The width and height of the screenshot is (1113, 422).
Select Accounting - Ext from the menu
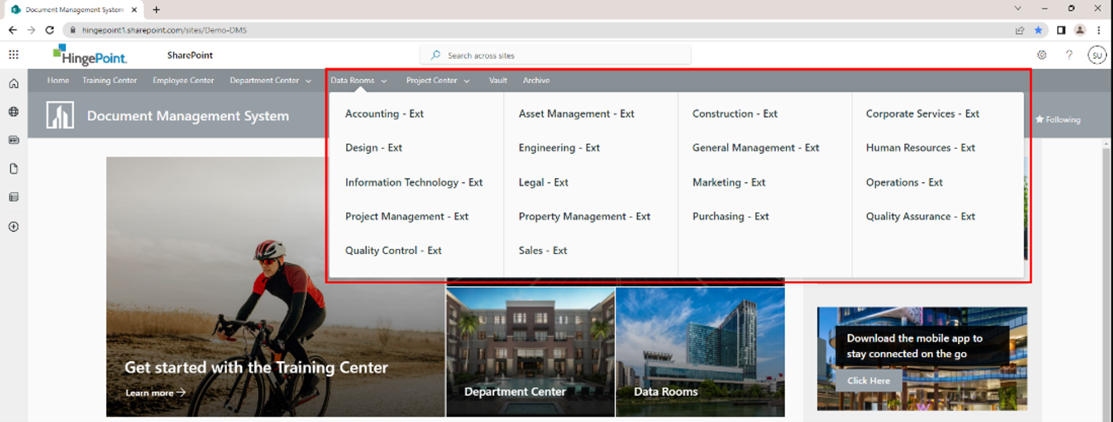tap(384, 114)
